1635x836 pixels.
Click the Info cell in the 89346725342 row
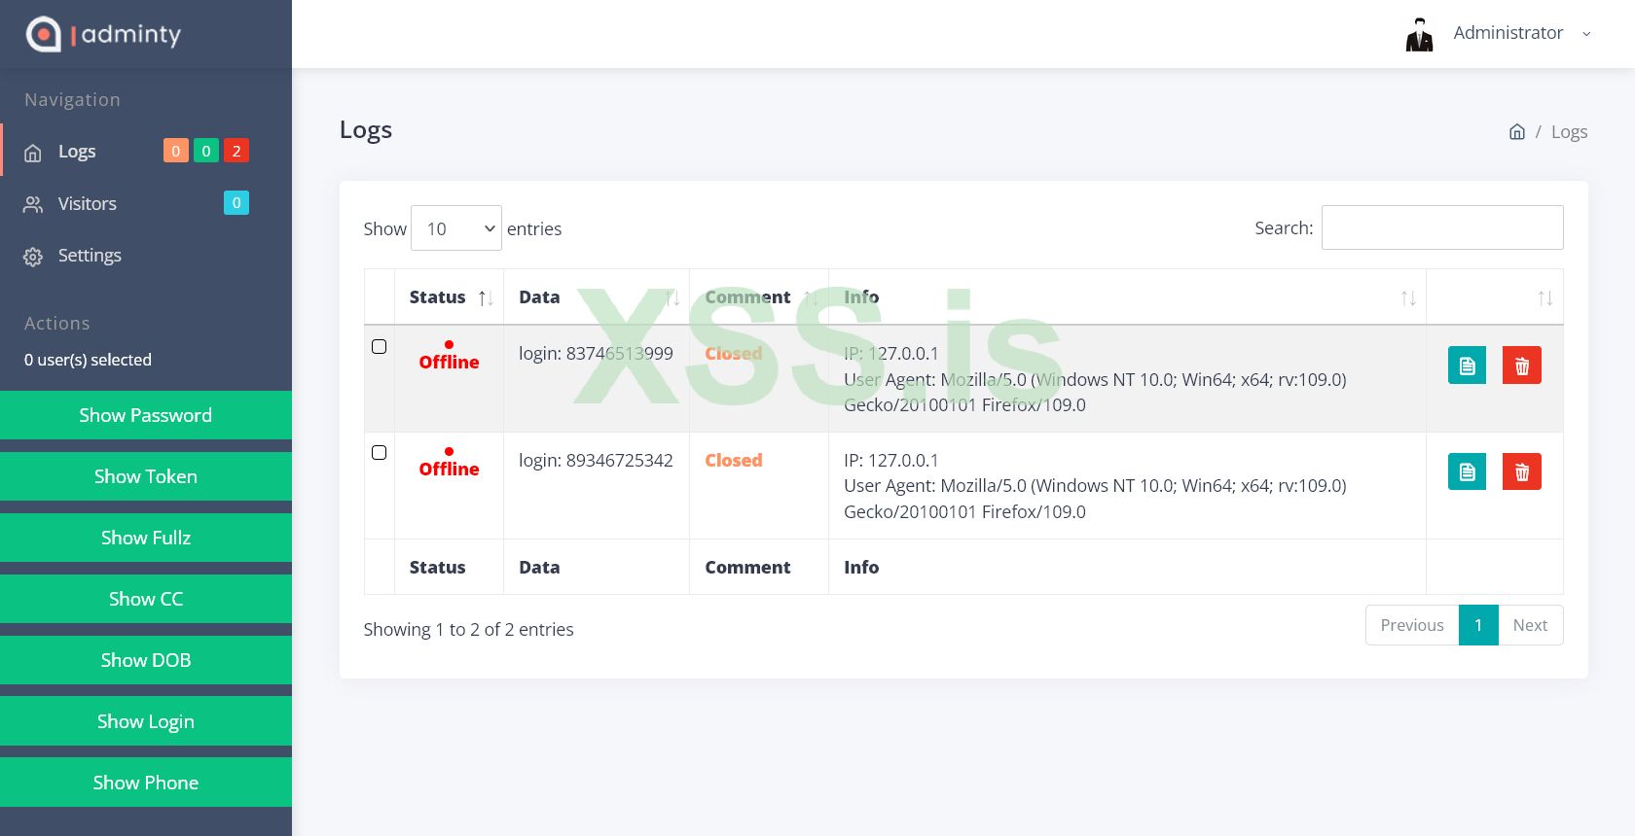(x=1127, y=486)
